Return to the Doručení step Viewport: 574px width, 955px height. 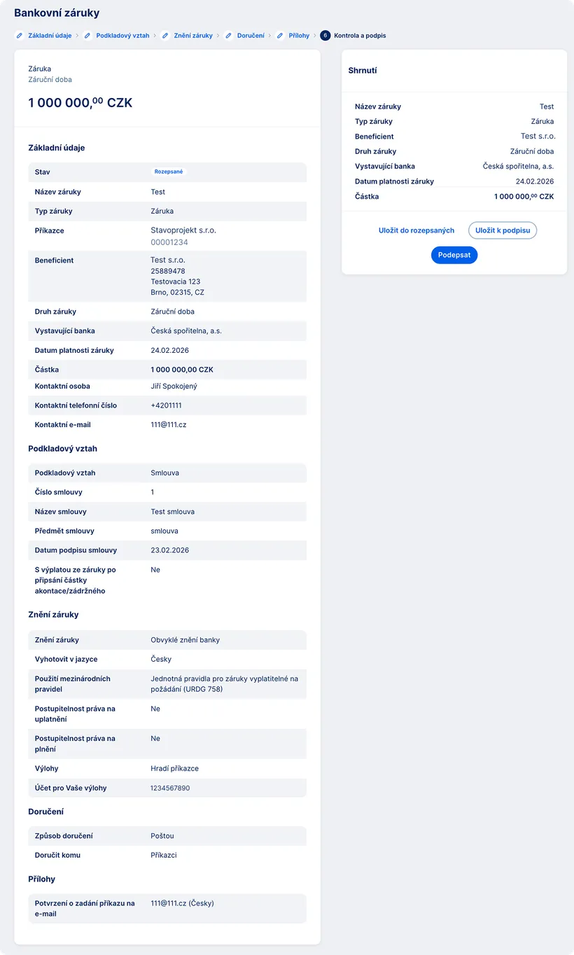(251, 36)
